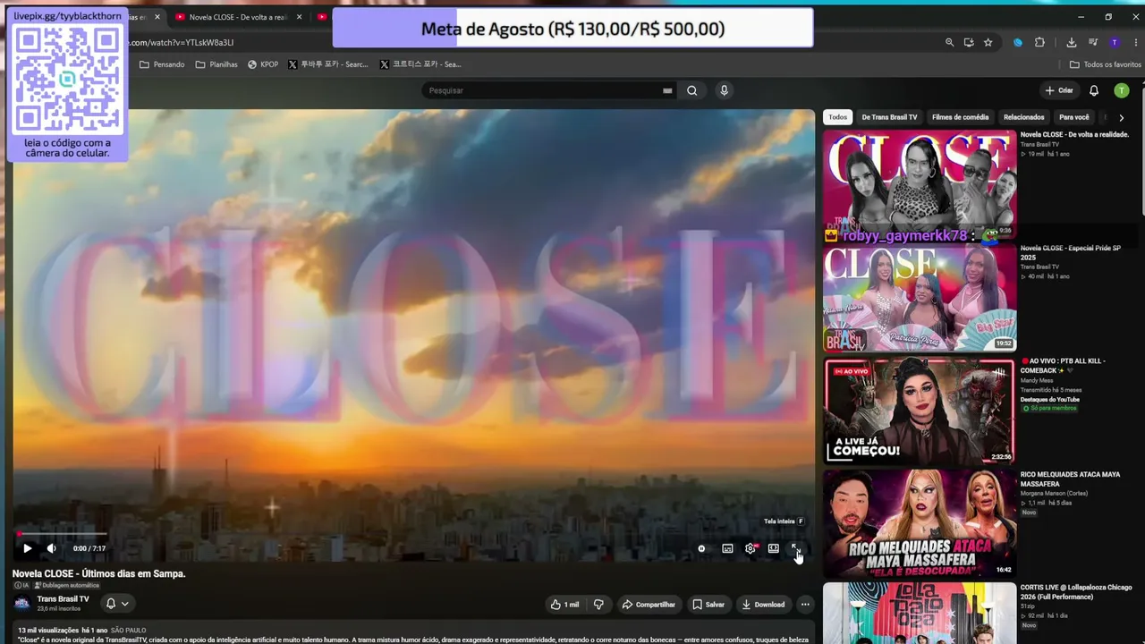
Task: Open more actions menu under video
Action: tap(805, 605)
